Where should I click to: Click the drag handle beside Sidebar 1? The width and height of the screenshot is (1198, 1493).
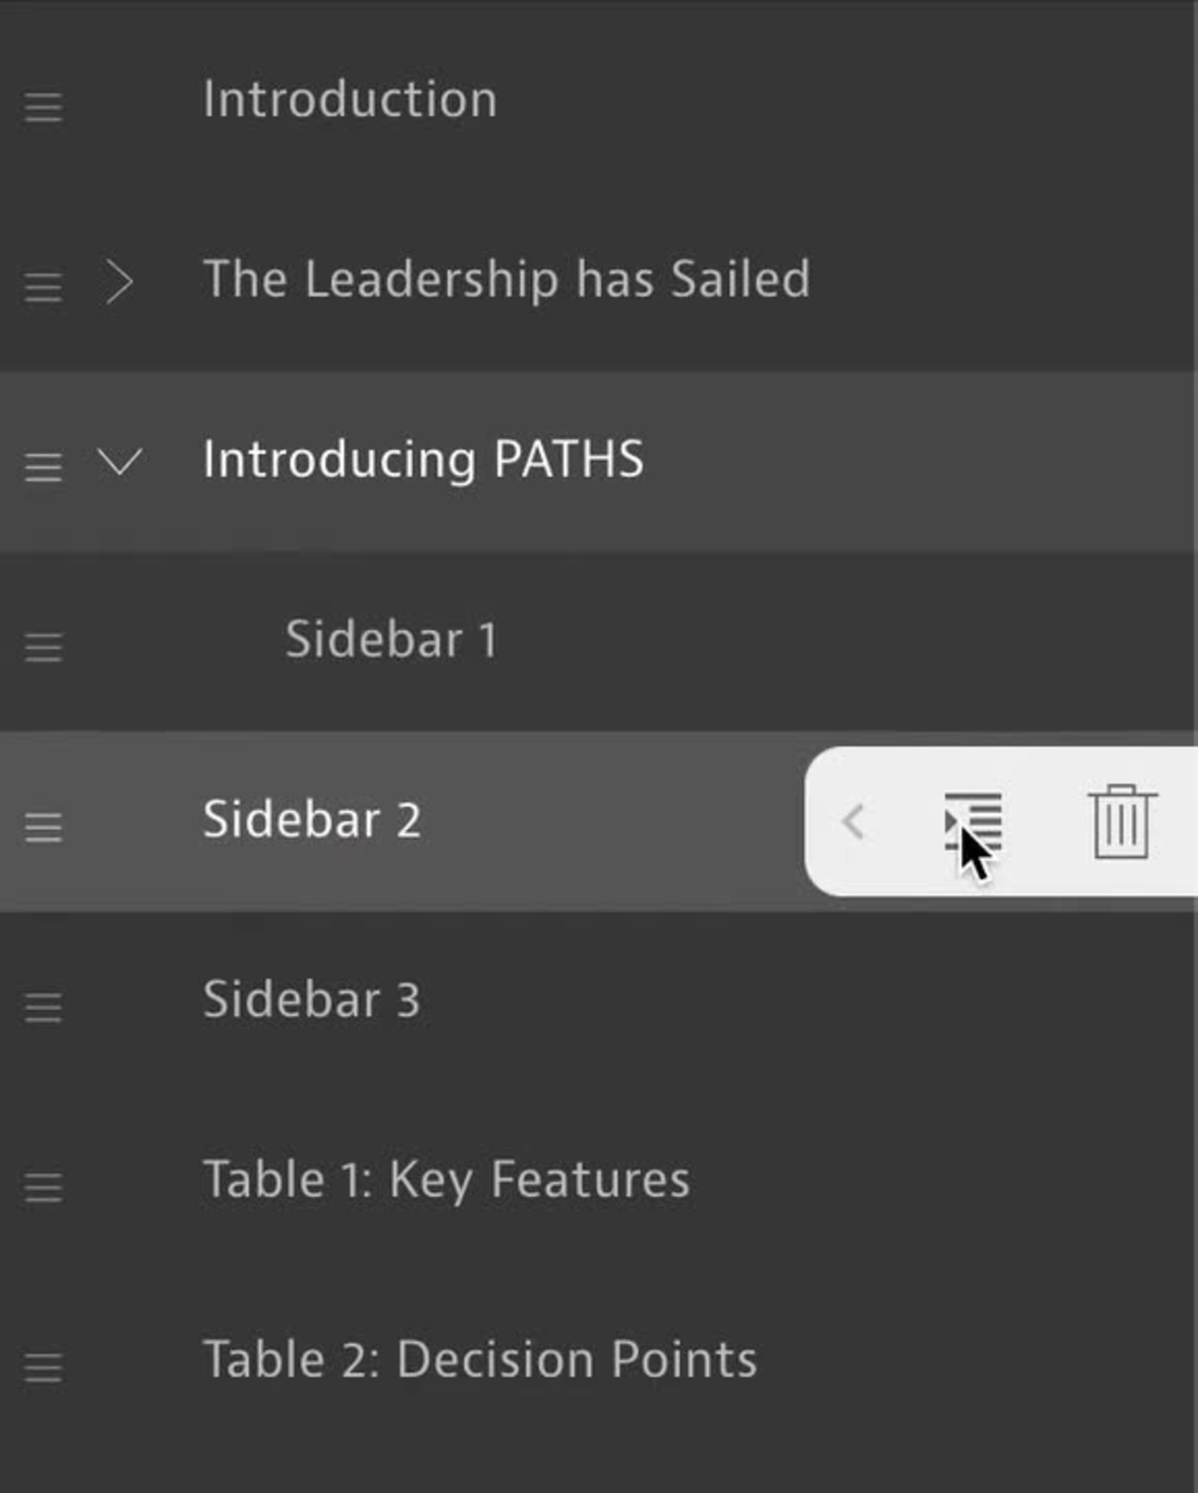tap(43, 647)
